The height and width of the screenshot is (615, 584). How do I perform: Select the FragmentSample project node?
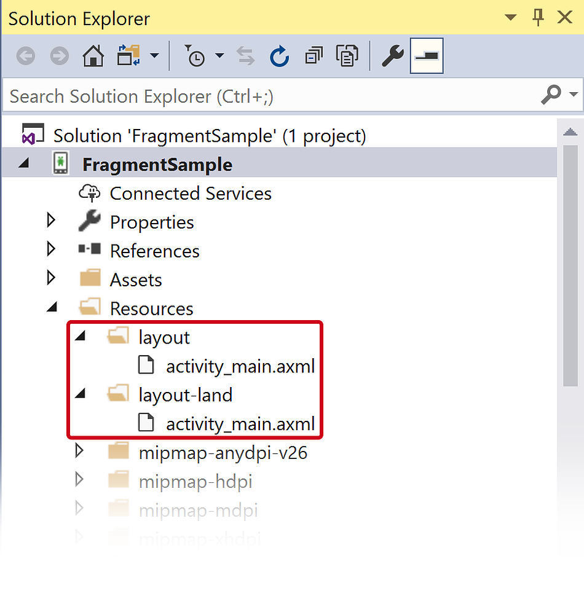pos(157,165)
